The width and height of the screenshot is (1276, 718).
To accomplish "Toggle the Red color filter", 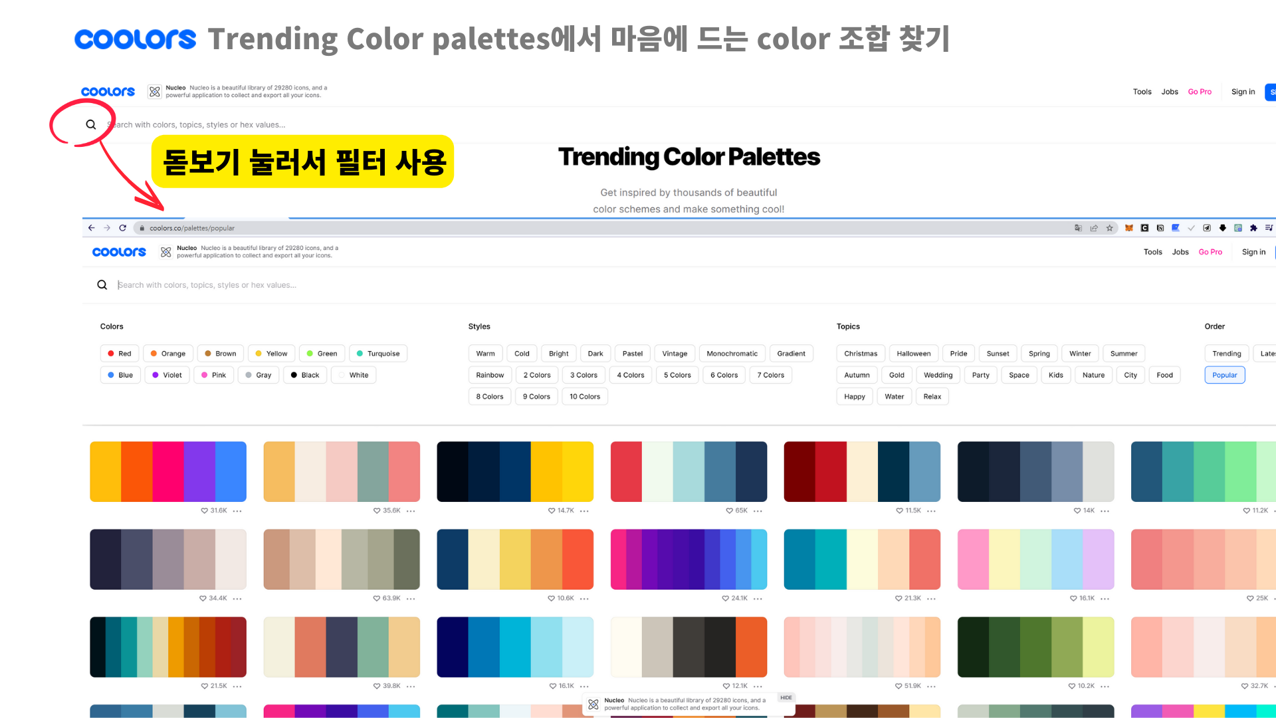I will [120, 354].
